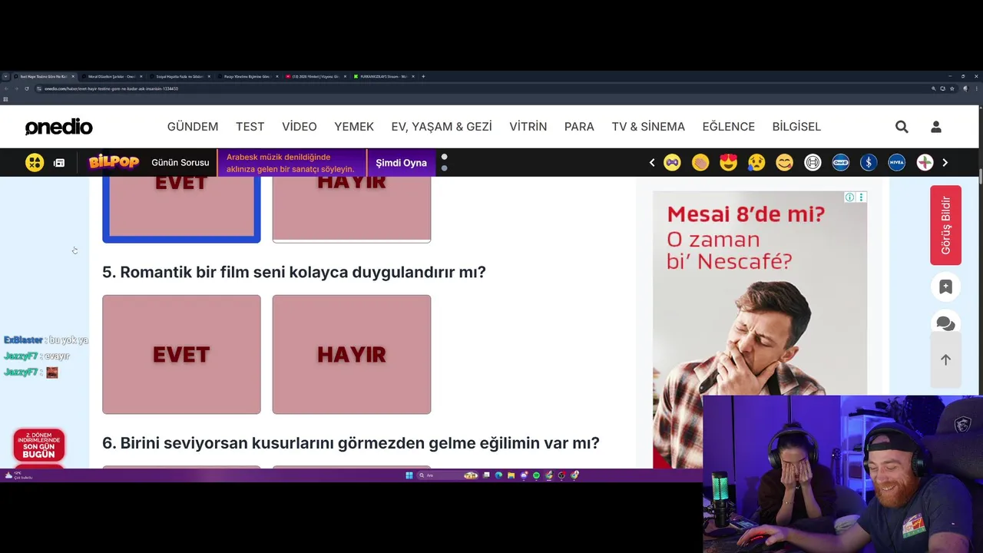Click the Windows taskbar search box
This screenshot has height=553, width=983.
[448, 475]
